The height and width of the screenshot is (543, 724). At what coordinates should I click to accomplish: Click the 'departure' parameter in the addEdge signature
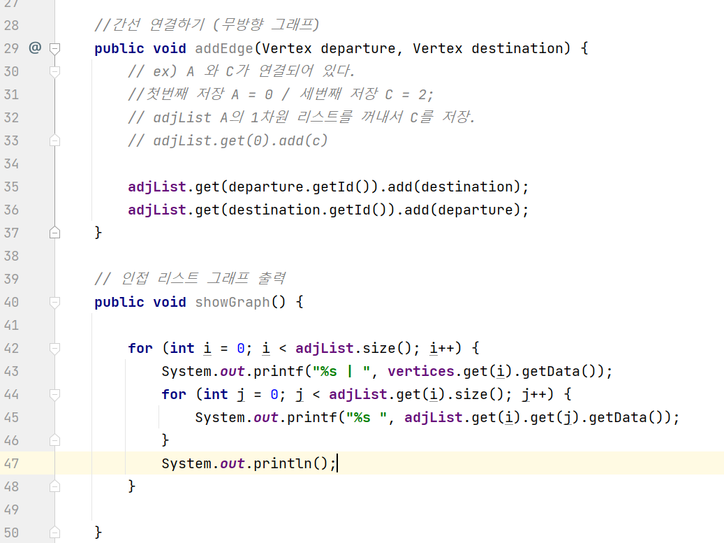pos(358,48)
